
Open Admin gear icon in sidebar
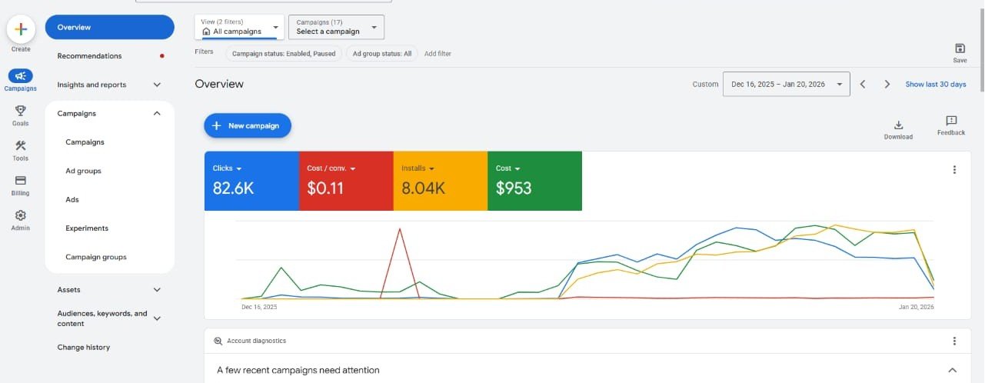pyautogui.click(x=21, y=216)
